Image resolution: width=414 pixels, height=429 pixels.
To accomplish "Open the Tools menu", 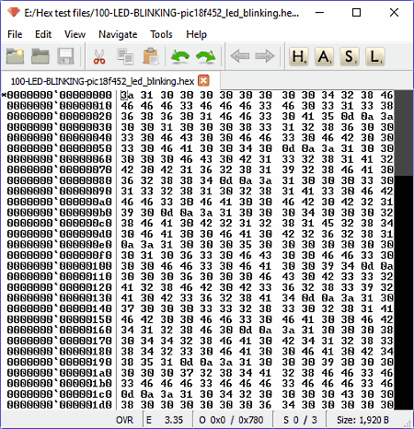I will [x=161, y=34].
